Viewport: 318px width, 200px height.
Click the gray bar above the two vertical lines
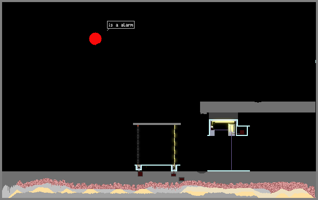click(157, 124)
